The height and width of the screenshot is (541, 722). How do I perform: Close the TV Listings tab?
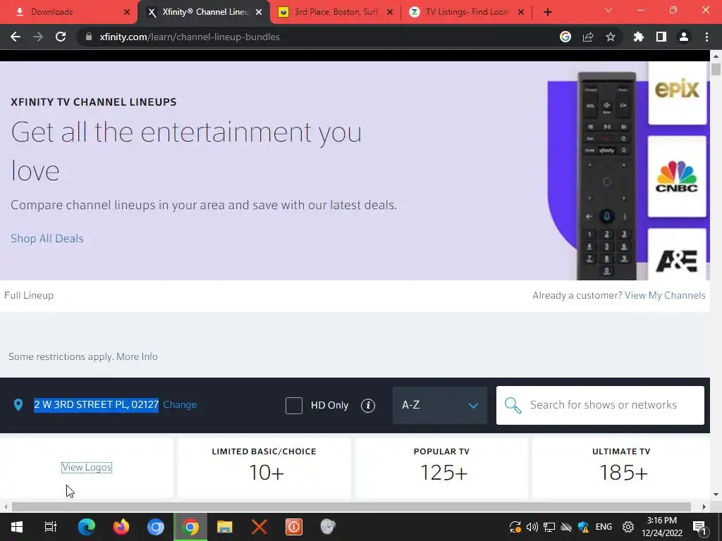click(x=521, y=12)
